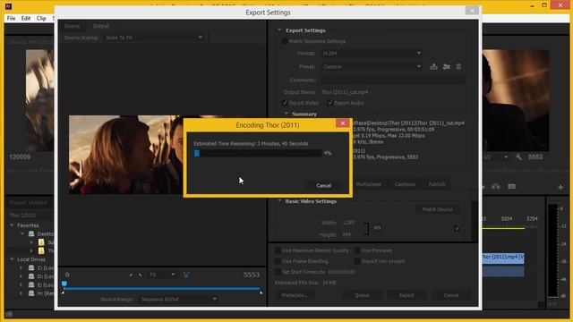Collapse the Local Drives tree node
The width and height of the screenshot is (573, 322).
[12, 259]
